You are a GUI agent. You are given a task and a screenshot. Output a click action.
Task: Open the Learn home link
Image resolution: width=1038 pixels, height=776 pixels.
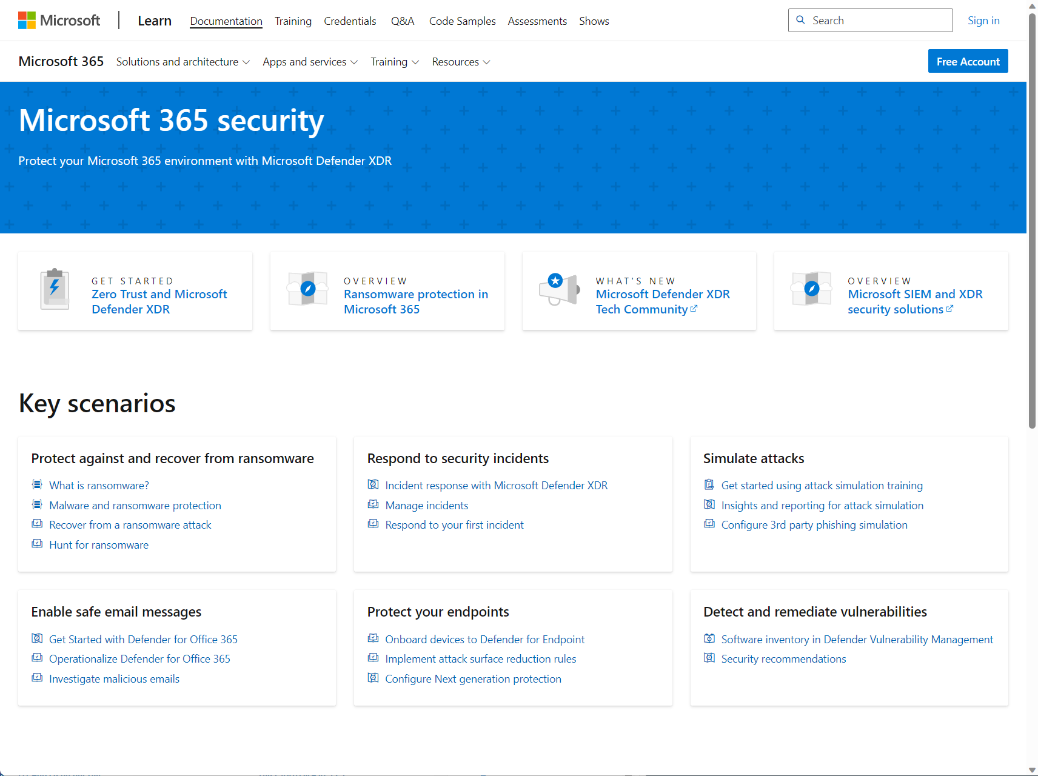[x=155, y=21]
